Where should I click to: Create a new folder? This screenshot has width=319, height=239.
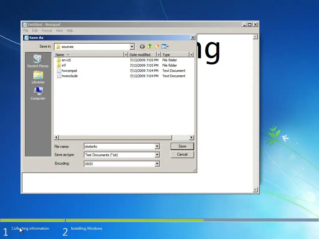157,47
